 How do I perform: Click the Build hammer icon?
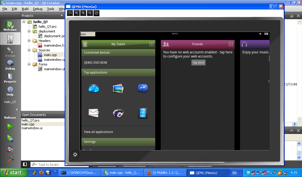tap(10, 160)
